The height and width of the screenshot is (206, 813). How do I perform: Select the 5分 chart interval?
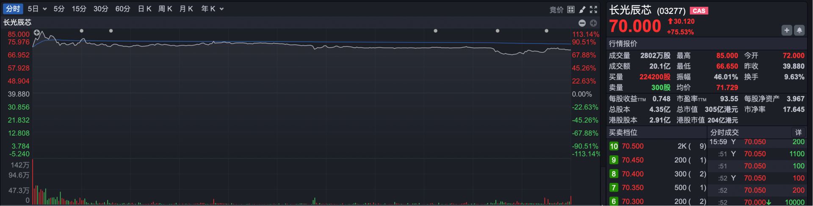point(59,9)
